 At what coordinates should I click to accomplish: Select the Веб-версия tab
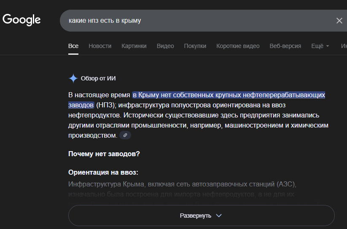coord(285,46)
